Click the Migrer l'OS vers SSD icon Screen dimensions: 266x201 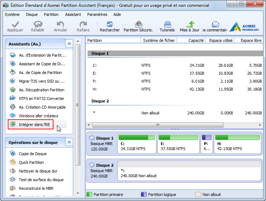[x=13, y=81]
